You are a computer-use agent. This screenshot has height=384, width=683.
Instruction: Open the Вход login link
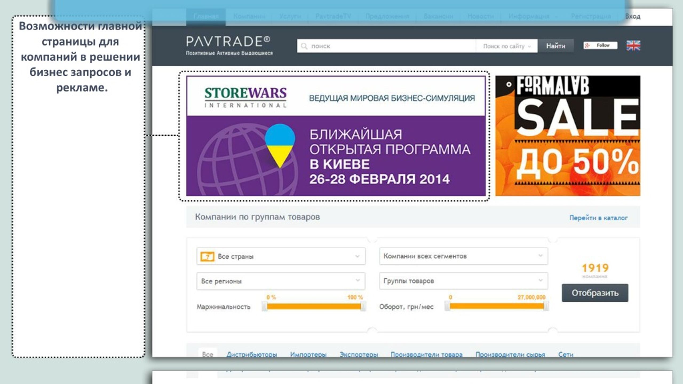click(x=633, y=17)
